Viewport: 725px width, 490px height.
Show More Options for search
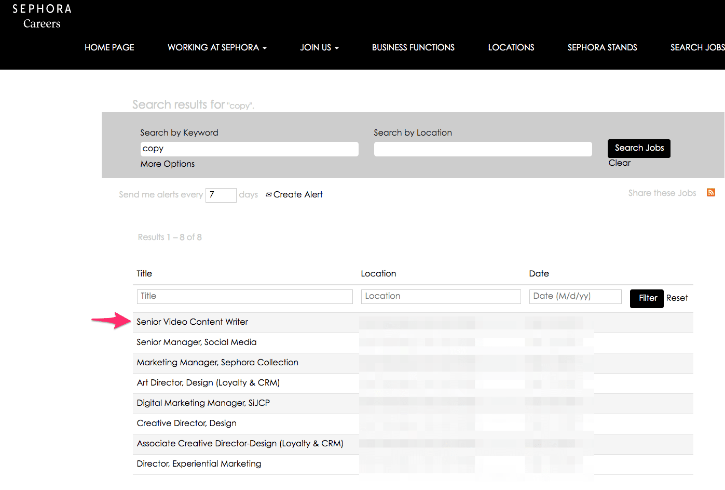(168, 164)
